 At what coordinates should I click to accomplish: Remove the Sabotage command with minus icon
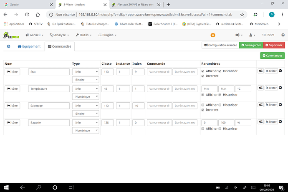point(280,105)
